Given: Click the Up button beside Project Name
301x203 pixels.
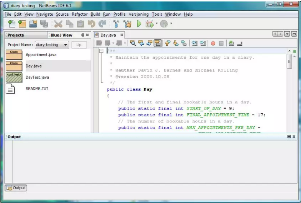Looking at the screenshot, I should (x=79, y=45).
